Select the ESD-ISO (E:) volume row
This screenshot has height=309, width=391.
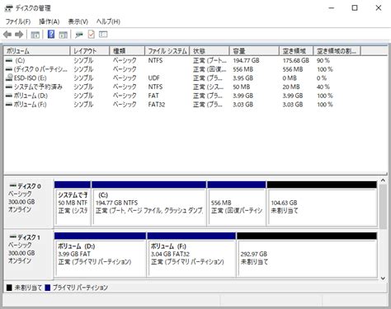[x=181, y=78]
